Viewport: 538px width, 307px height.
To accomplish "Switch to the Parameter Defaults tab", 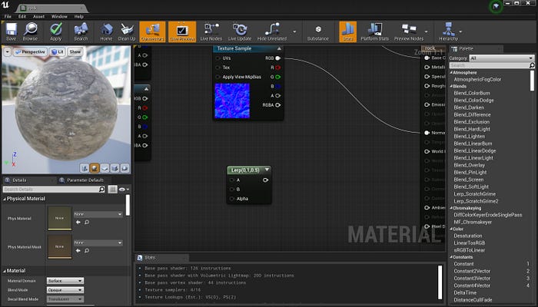I will tap(85, 180).
